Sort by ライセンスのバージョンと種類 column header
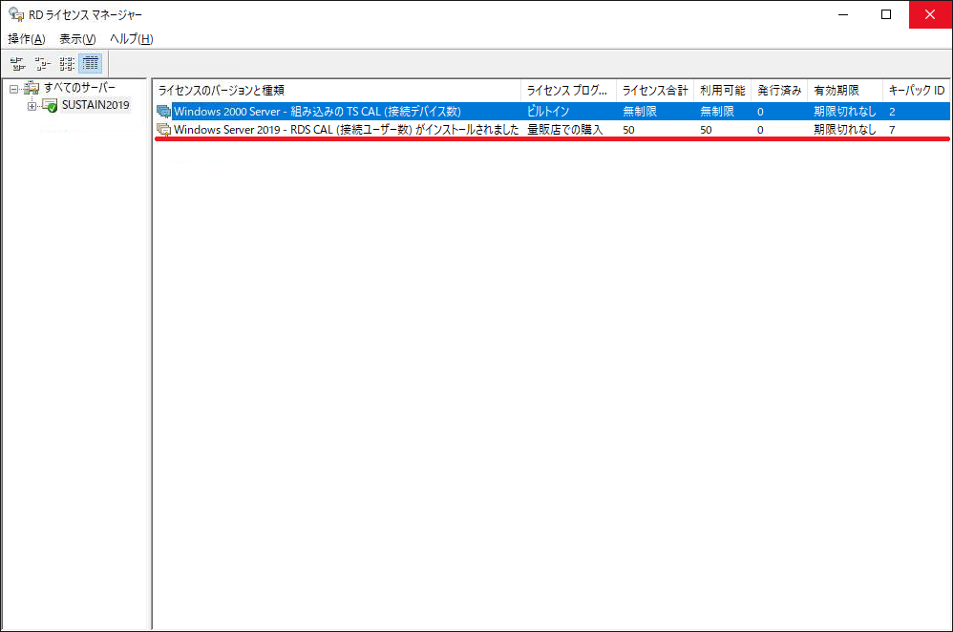 [x=337, y=91]
